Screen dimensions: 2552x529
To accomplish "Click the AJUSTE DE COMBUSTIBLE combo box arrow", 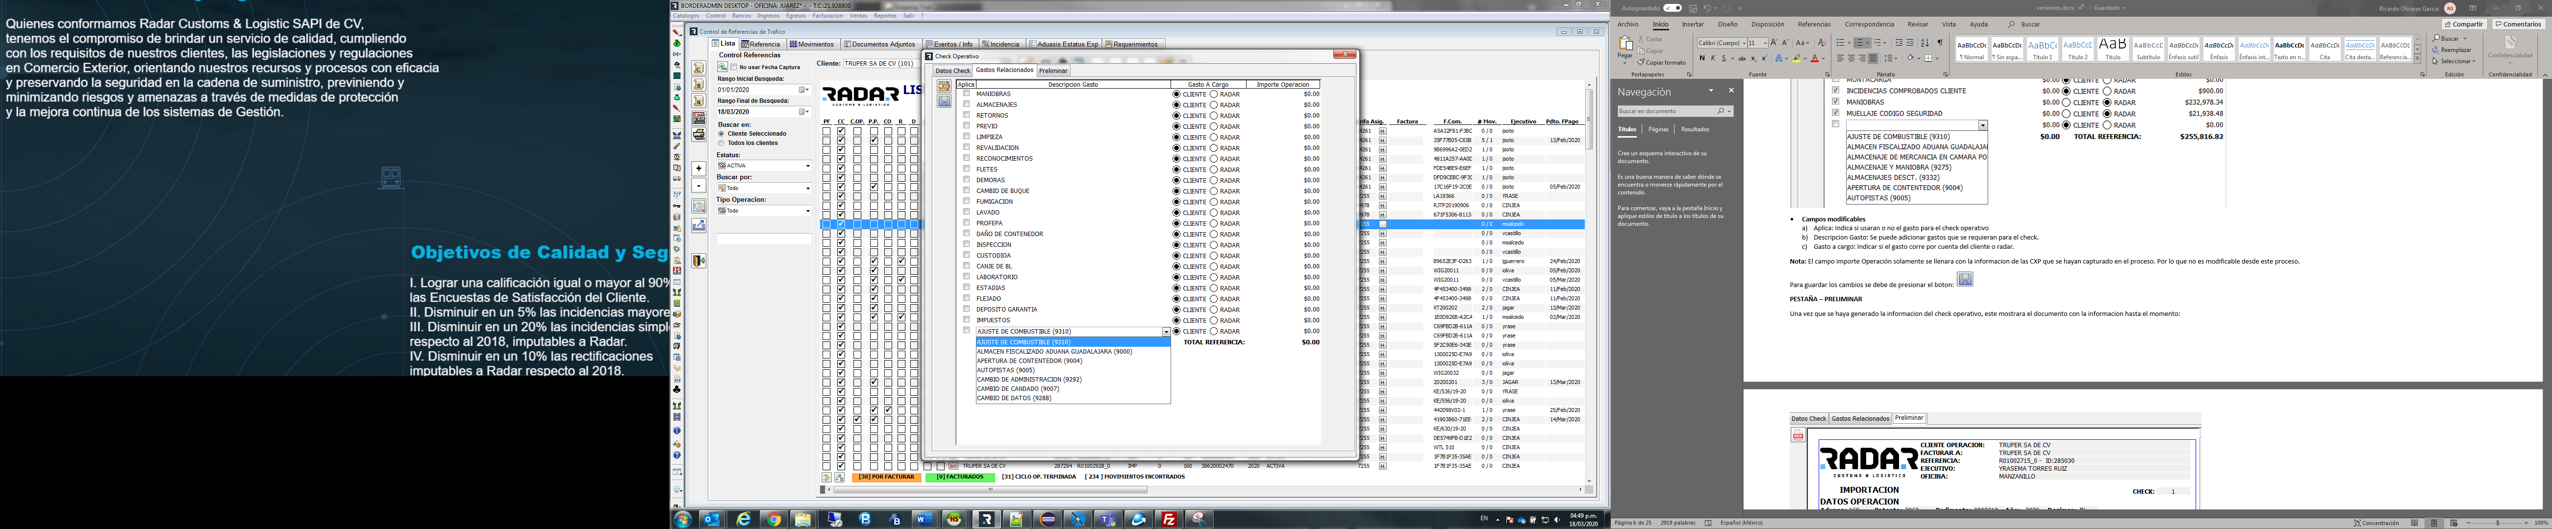I will [x=1165, y=332].
